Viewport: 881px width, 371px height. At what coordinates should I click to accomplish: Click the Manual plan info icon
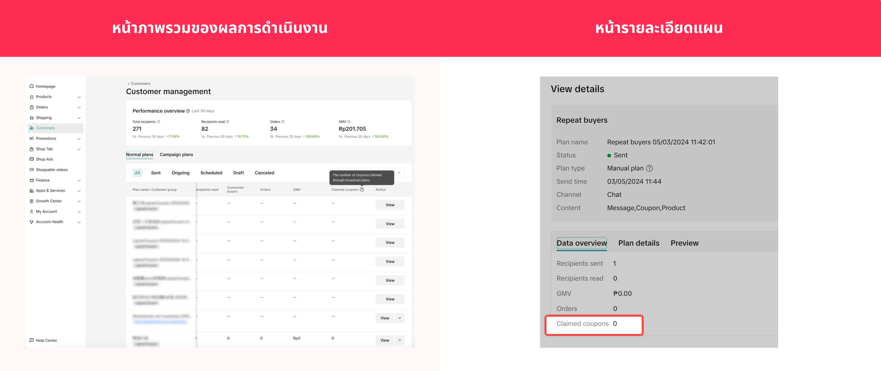pyautogui.click(x=649, y=168)
